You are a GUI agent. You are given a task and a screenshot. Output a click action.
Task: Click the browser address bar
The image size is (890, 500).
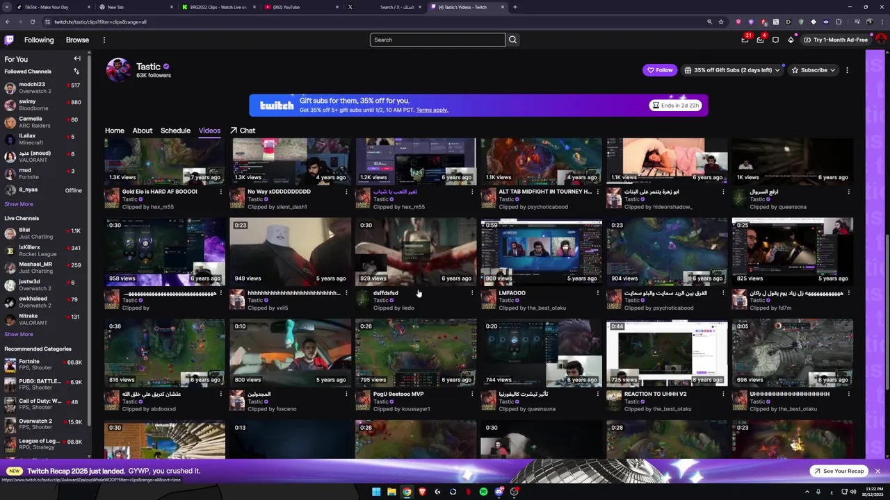pos(375,22)
